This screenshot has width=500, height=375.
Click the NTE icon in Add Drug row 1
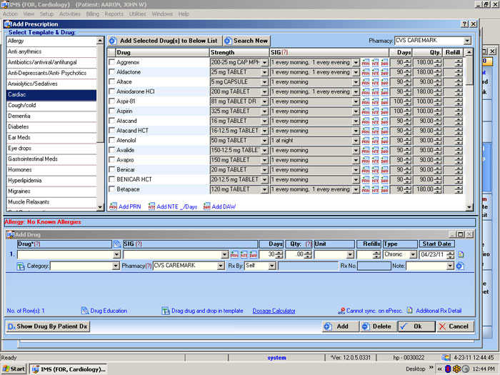click(x=244, y=254)
